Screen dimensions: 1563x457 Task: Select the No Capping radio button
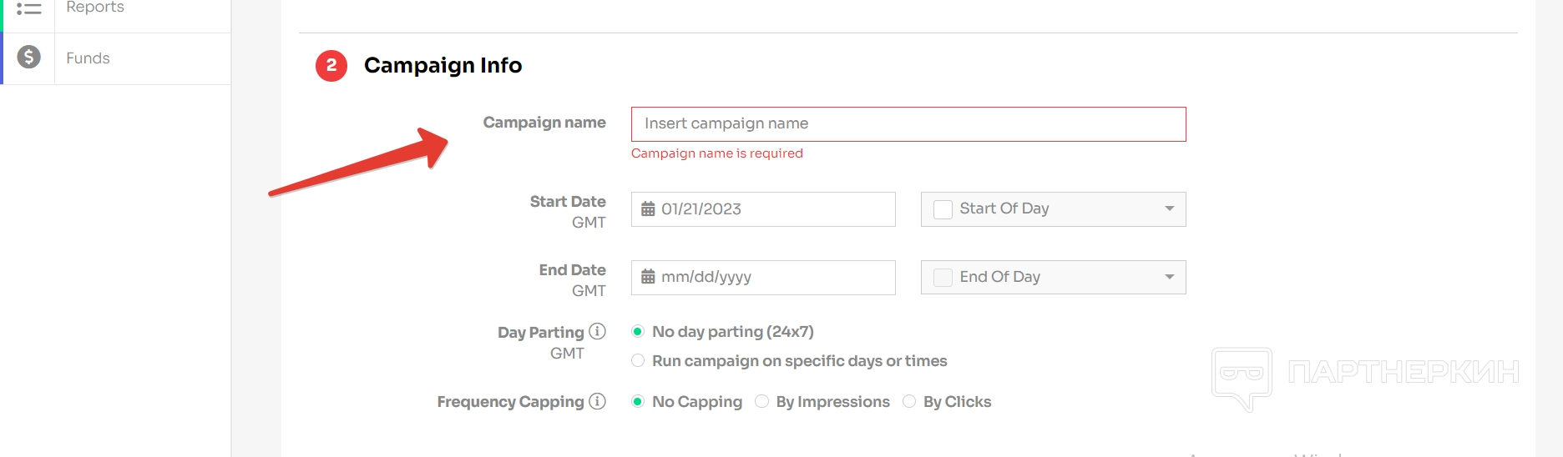click(x=638, y=402)
